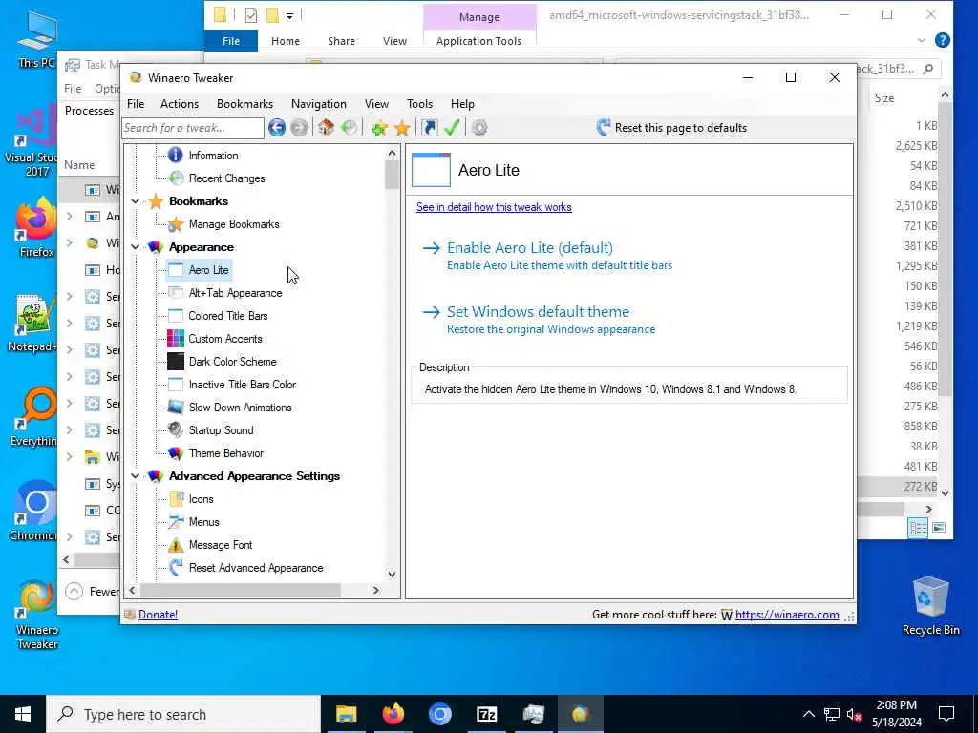Show hidden system tray icons
Image resolution: width=978 pixels, height=733 pixels.
808,714
